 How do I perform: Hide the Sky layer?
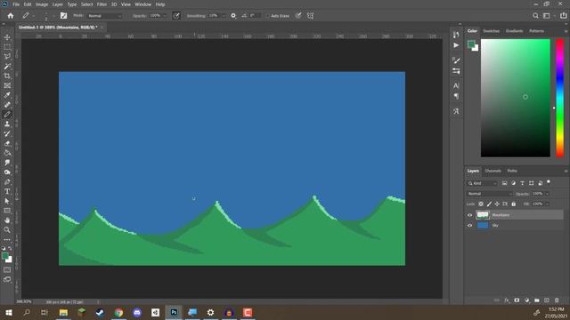pyautogui.click(x=469, y=225)
